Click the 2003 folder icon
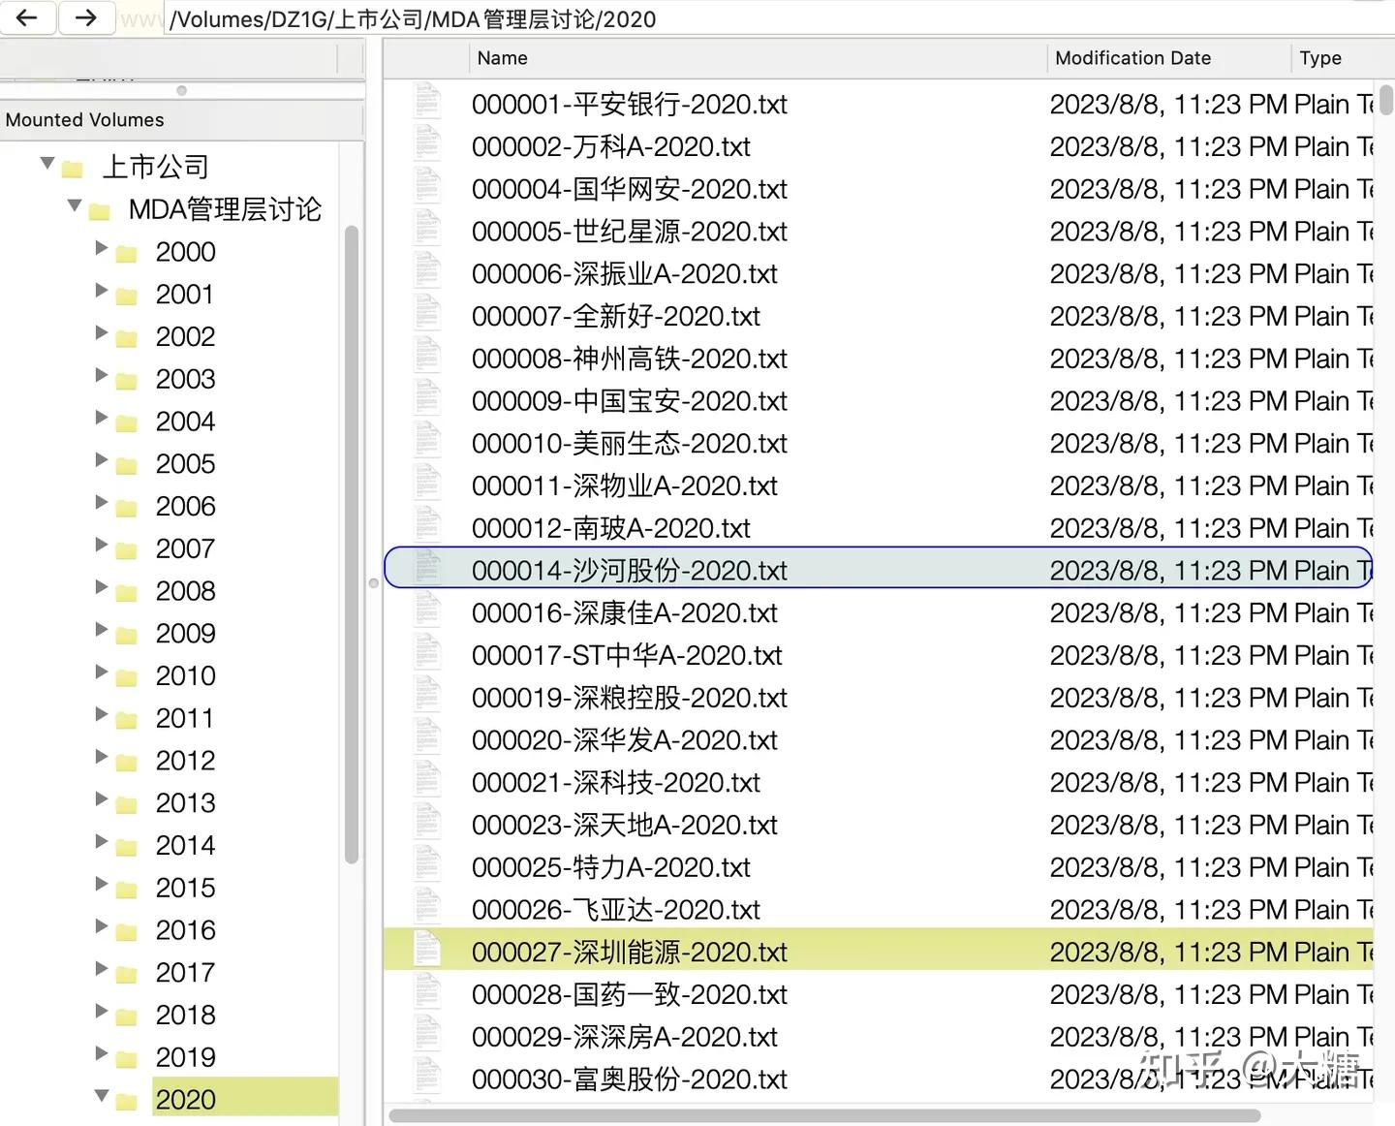The image size is (1395, 1126). pyautogui.click(x=126, y=382)
